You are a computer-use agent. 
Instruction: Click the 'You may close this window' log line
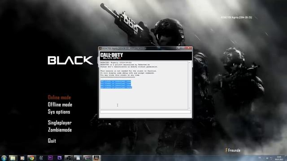click(x=120, y=75)
